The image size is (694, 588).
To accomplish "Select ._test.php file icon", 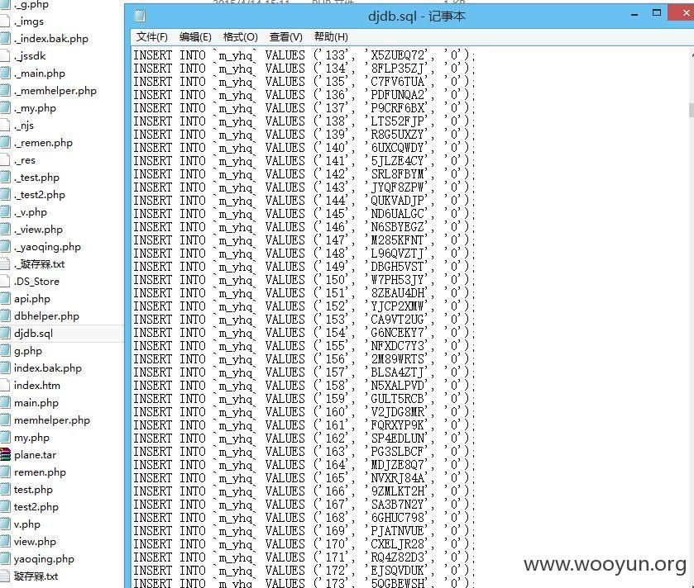I will click(x=4, y=178).
